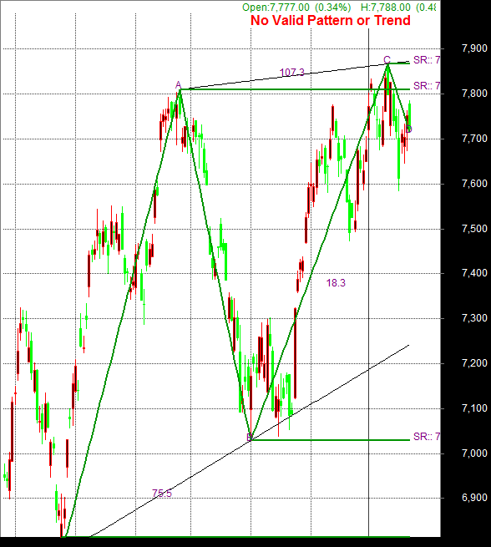
Task: Click the 7,400 price axis label
Action: click(x=474, y=273)
